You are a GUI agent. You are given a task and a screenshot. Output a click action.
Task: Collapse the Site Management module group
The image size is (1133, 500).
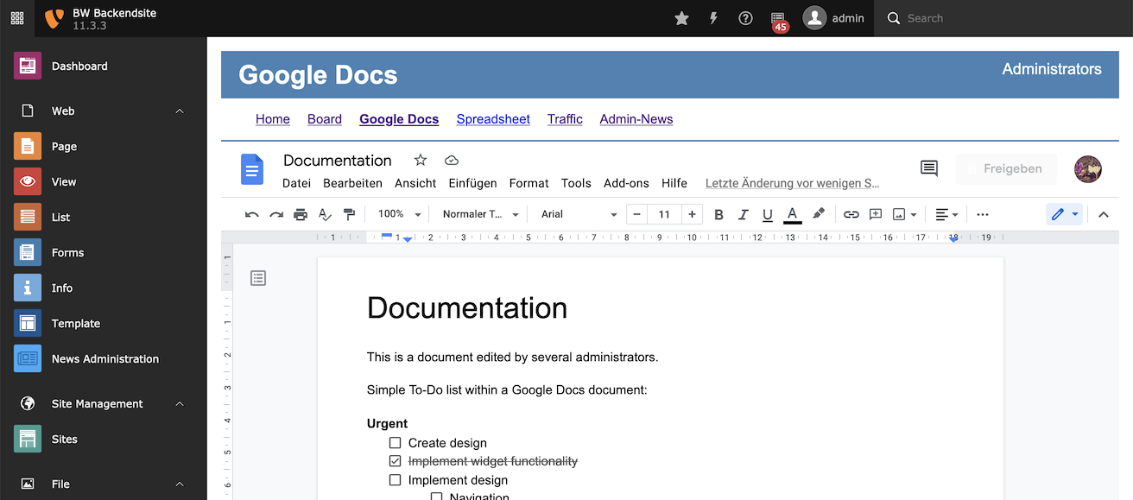point(180,404)
